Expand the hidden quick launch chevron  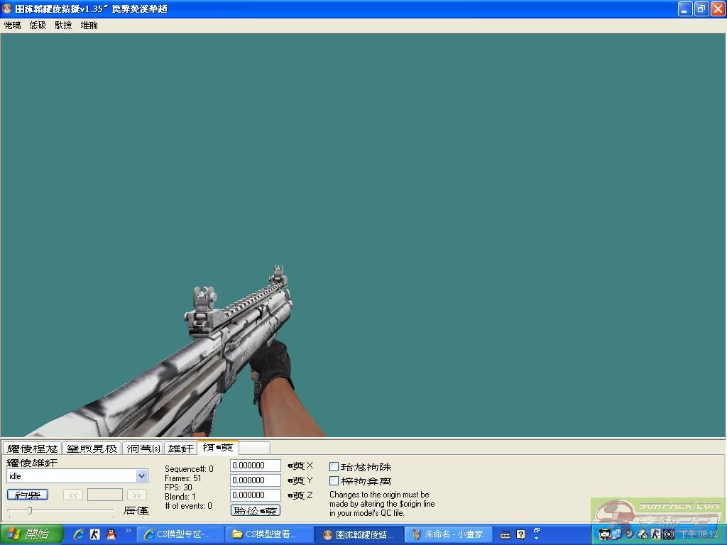coord(129,530)
